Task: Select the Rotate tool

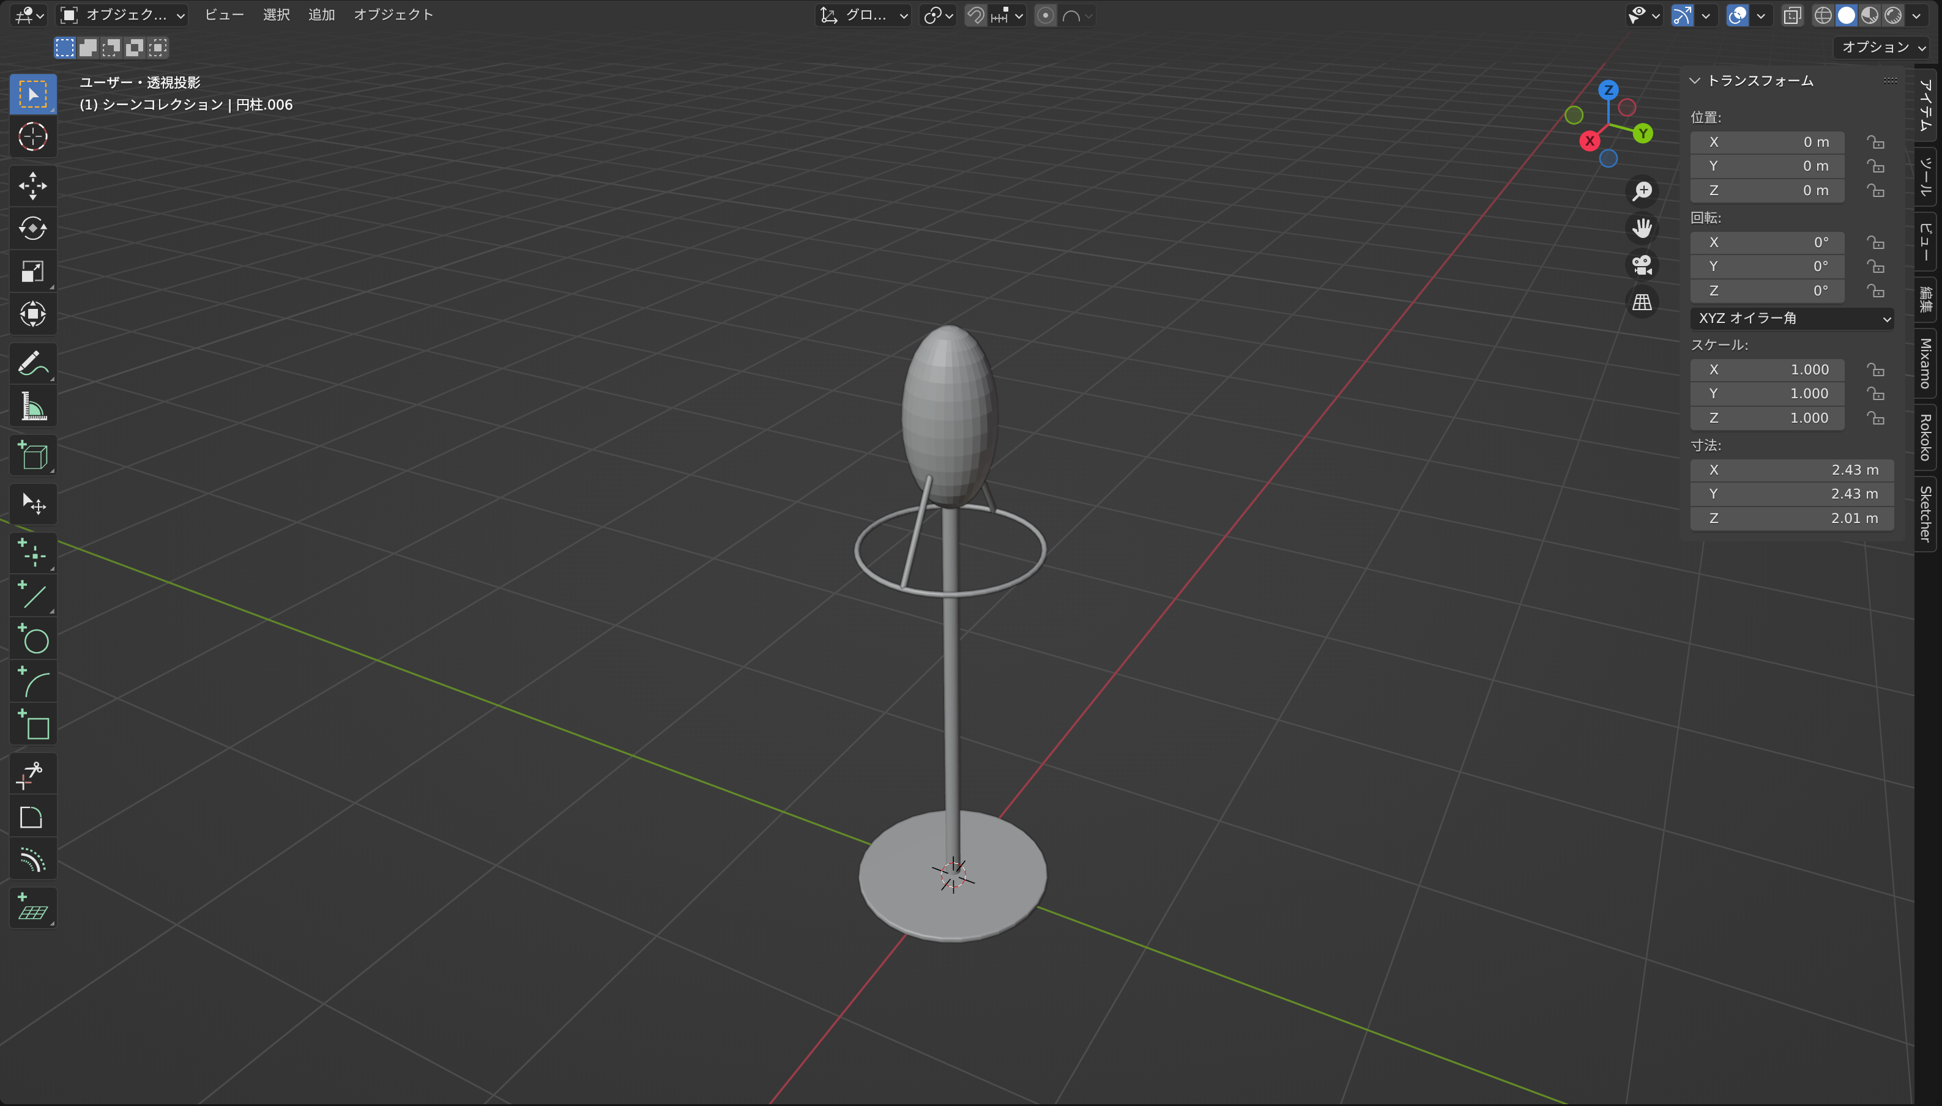Action: [32, 229]
